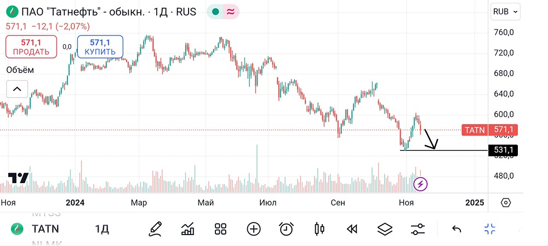The image size is (548, 246).
Task: Open the chart indicators icon
Action: [188, 229]
